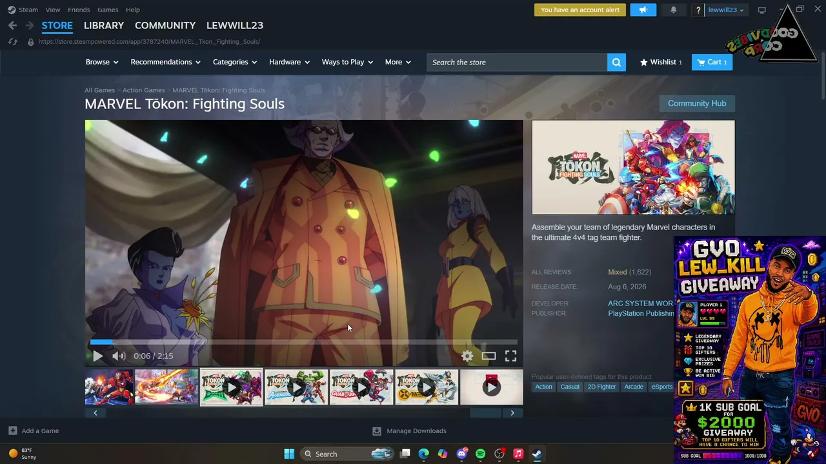The image size is (826, 464).
Task: Expand the Hardware dropdown
Action: point(289,62)
